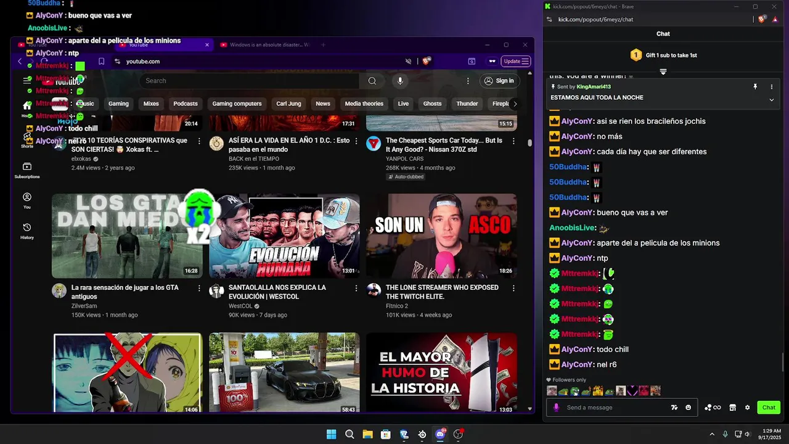Click the browser Update button

coord(516,61)
